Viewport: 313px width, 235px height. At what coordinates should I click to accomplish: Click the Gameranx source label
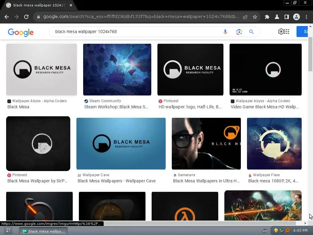point(186,175)
